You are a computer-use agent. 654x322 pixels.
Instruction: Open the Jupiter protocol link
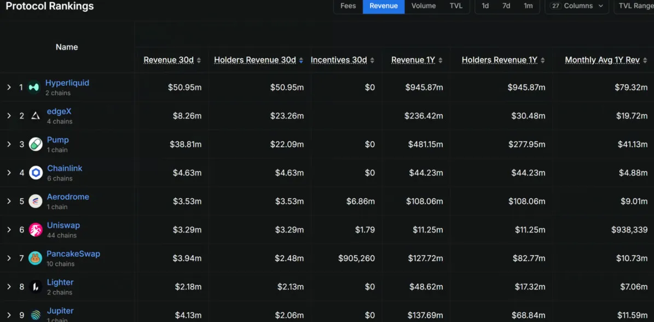[x=60, y=311]
